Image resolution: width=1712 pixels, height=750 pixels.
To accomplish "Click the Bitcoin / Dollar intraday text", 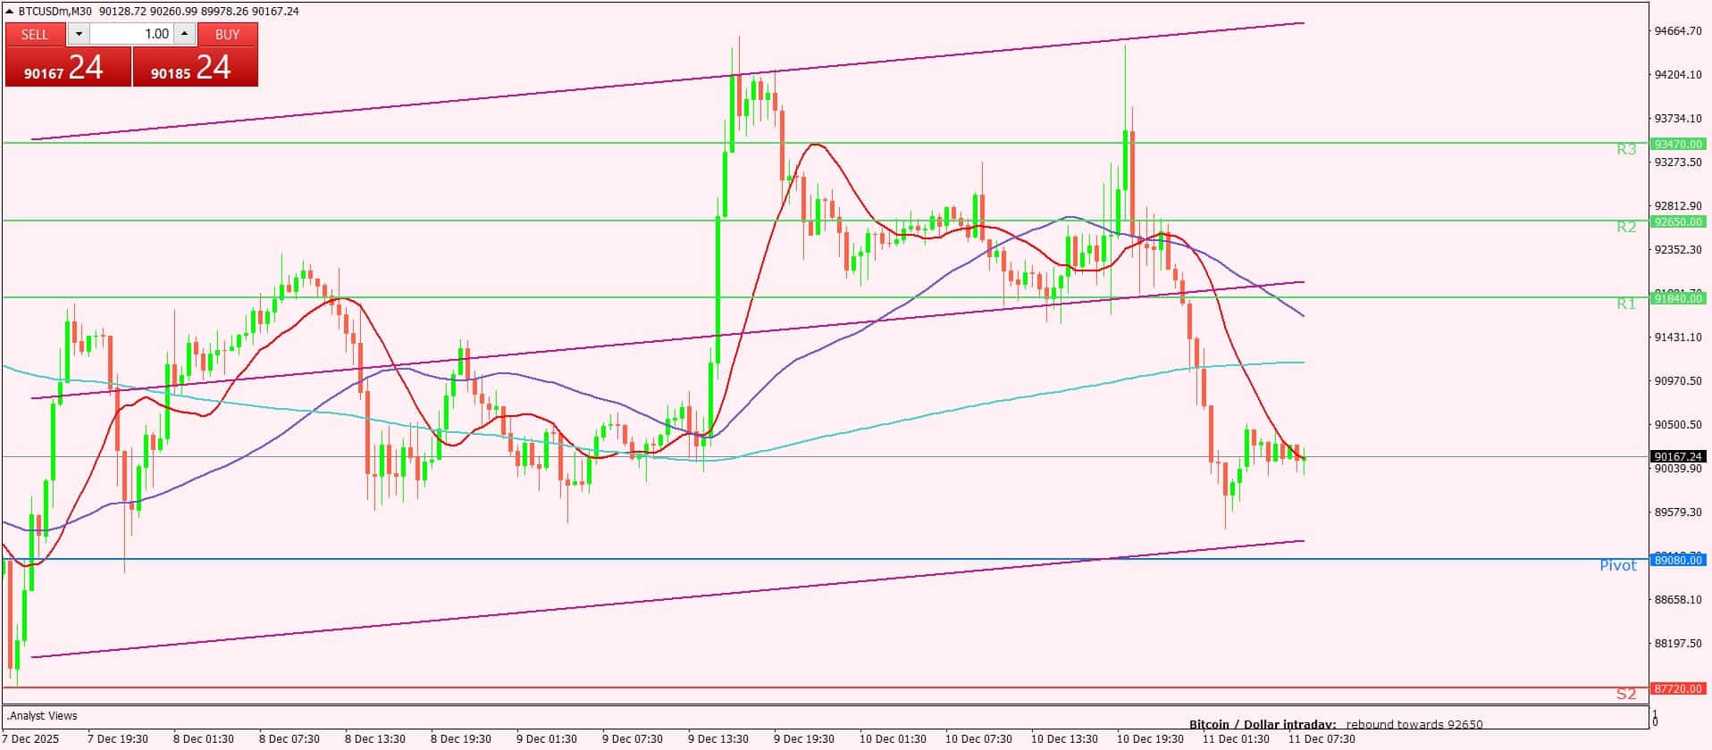I will [x=1262, y=724].
